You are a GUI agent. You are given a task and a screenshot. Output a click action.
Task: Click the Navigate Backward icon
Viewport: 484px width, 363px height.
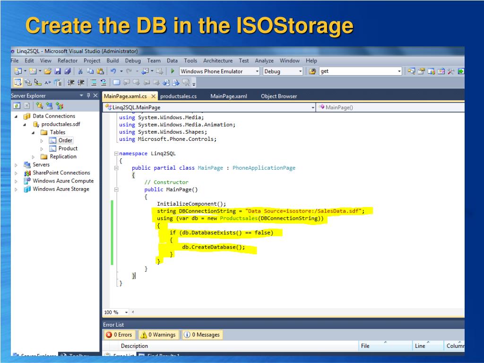click(x=145, y=71)
